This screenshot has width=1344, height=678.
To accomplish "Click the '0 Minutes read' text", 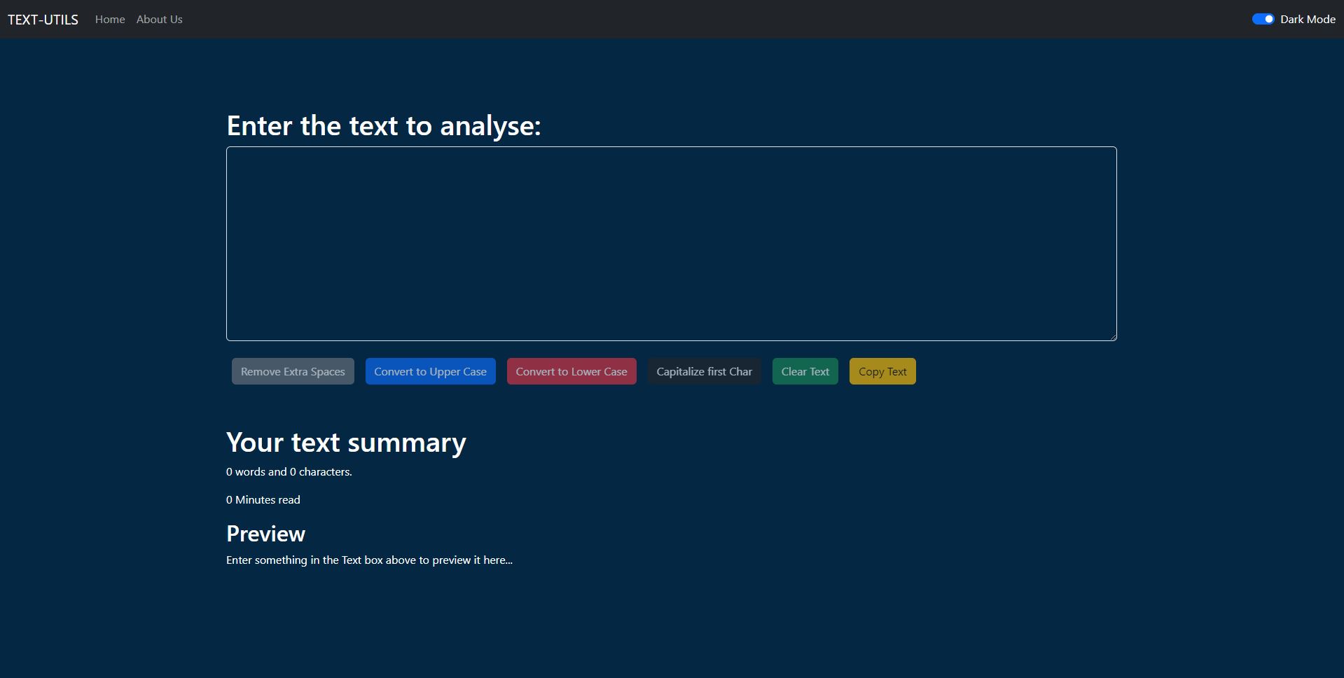I will click(x=263, y=500).
